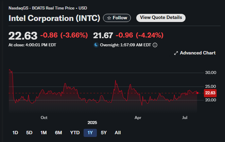Click the 20.00 axis label
The height and width of the screenshot is (142, 225).
(210, 100)
